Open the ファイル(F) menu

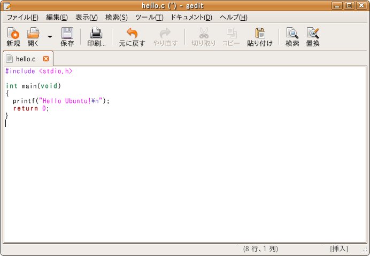[22, 17]
